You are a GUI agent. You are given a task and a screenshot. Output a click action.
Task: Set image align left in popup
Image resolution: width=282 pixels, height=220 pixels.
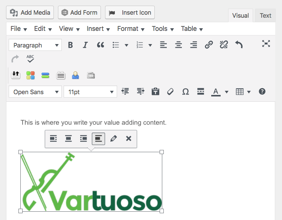coord(53,139)
